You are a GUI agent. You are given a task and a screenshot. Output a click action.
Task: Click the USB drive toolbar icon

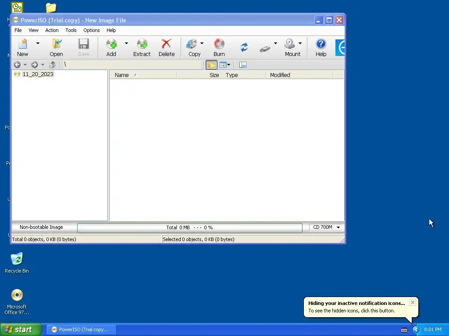[265, 49]
